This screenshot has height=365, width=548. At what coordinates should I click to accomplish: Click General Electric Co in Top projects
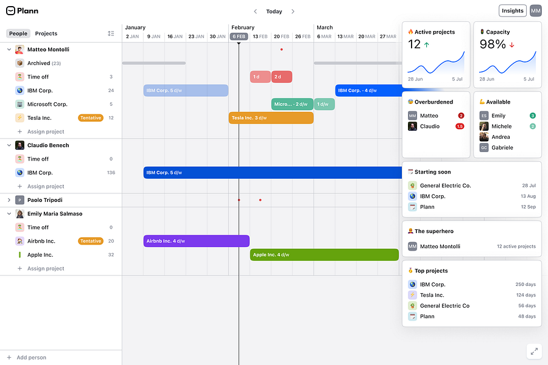[472, 305]
